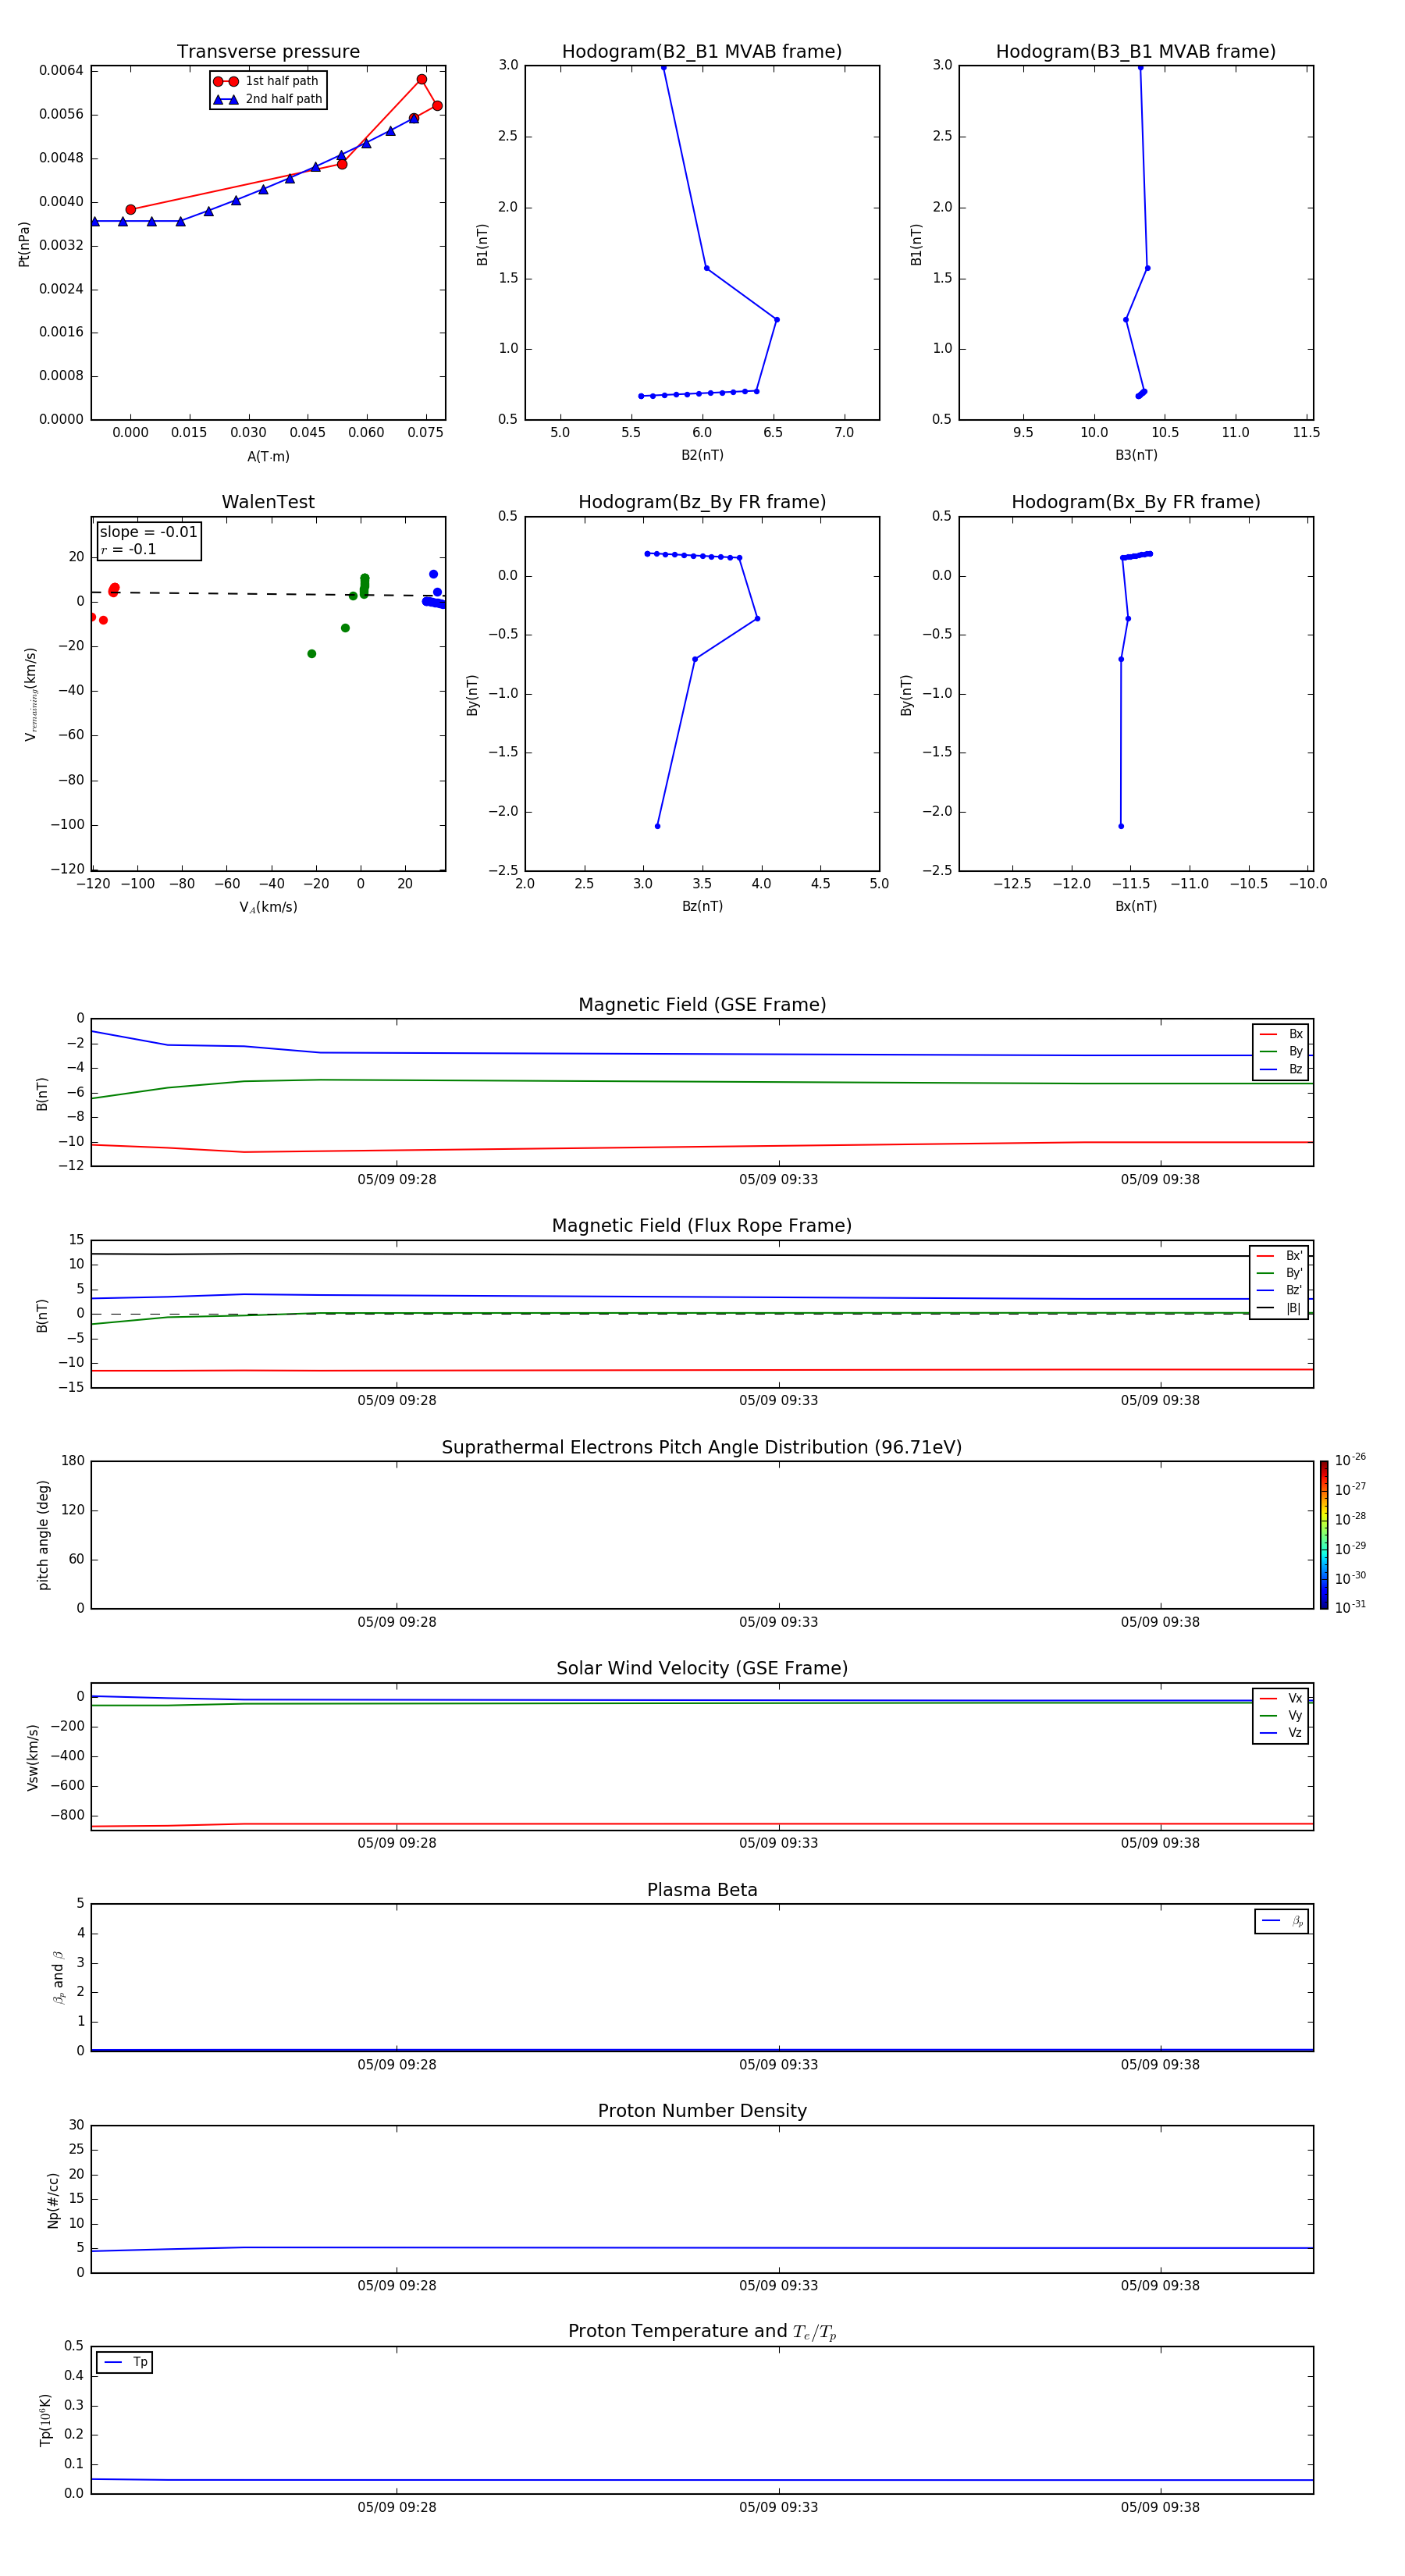Click the "Hodogram(B3_B1 MVAB frame)" title
This screenshot has width=1405, height=2576.
coord(1136,52)
